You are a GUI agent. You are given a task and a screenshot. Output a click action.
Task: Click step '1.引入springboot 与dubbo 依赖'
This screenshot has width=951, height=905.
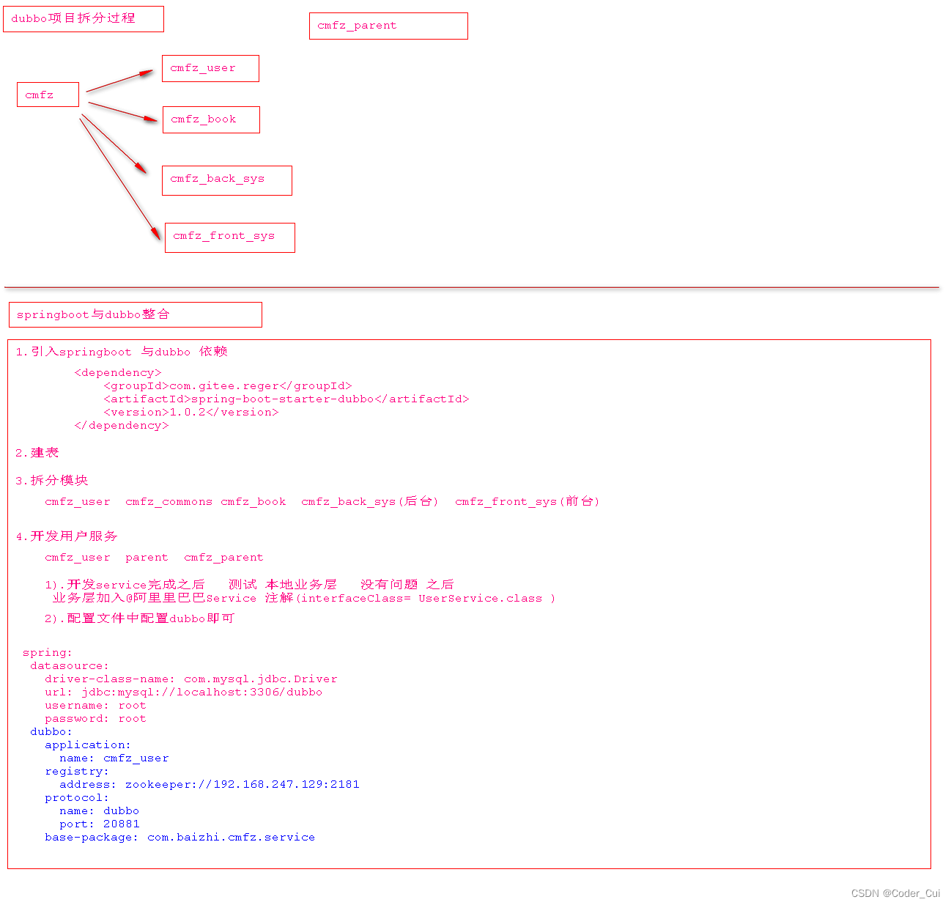point(122,352)
